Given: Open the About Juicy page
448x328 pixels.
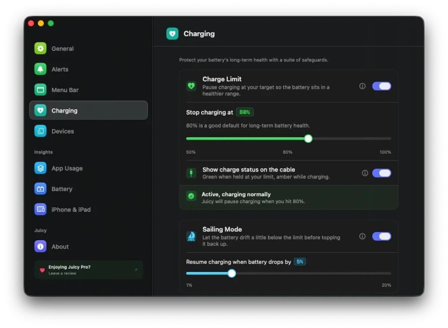Looking at the screenshot, I should 89,246.
